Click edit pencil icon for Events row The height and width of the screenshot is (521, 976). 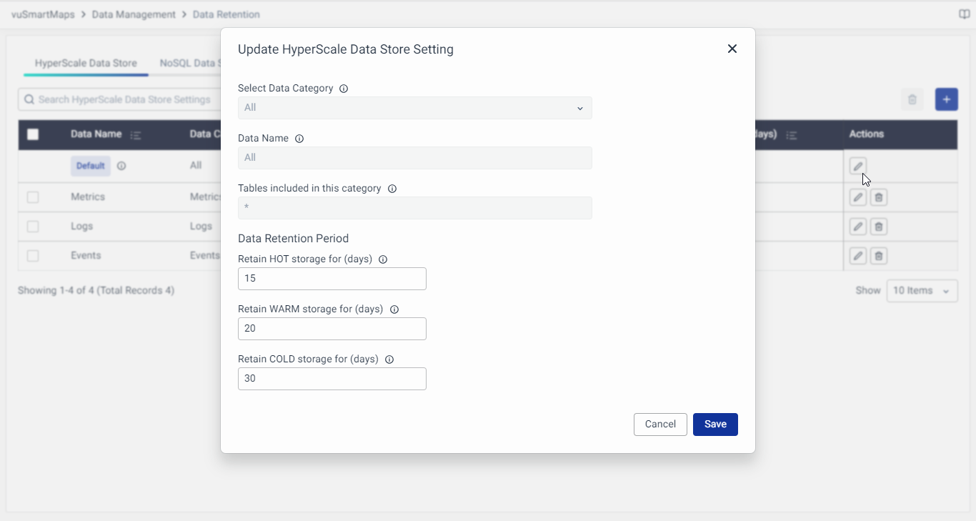point(858,256)
